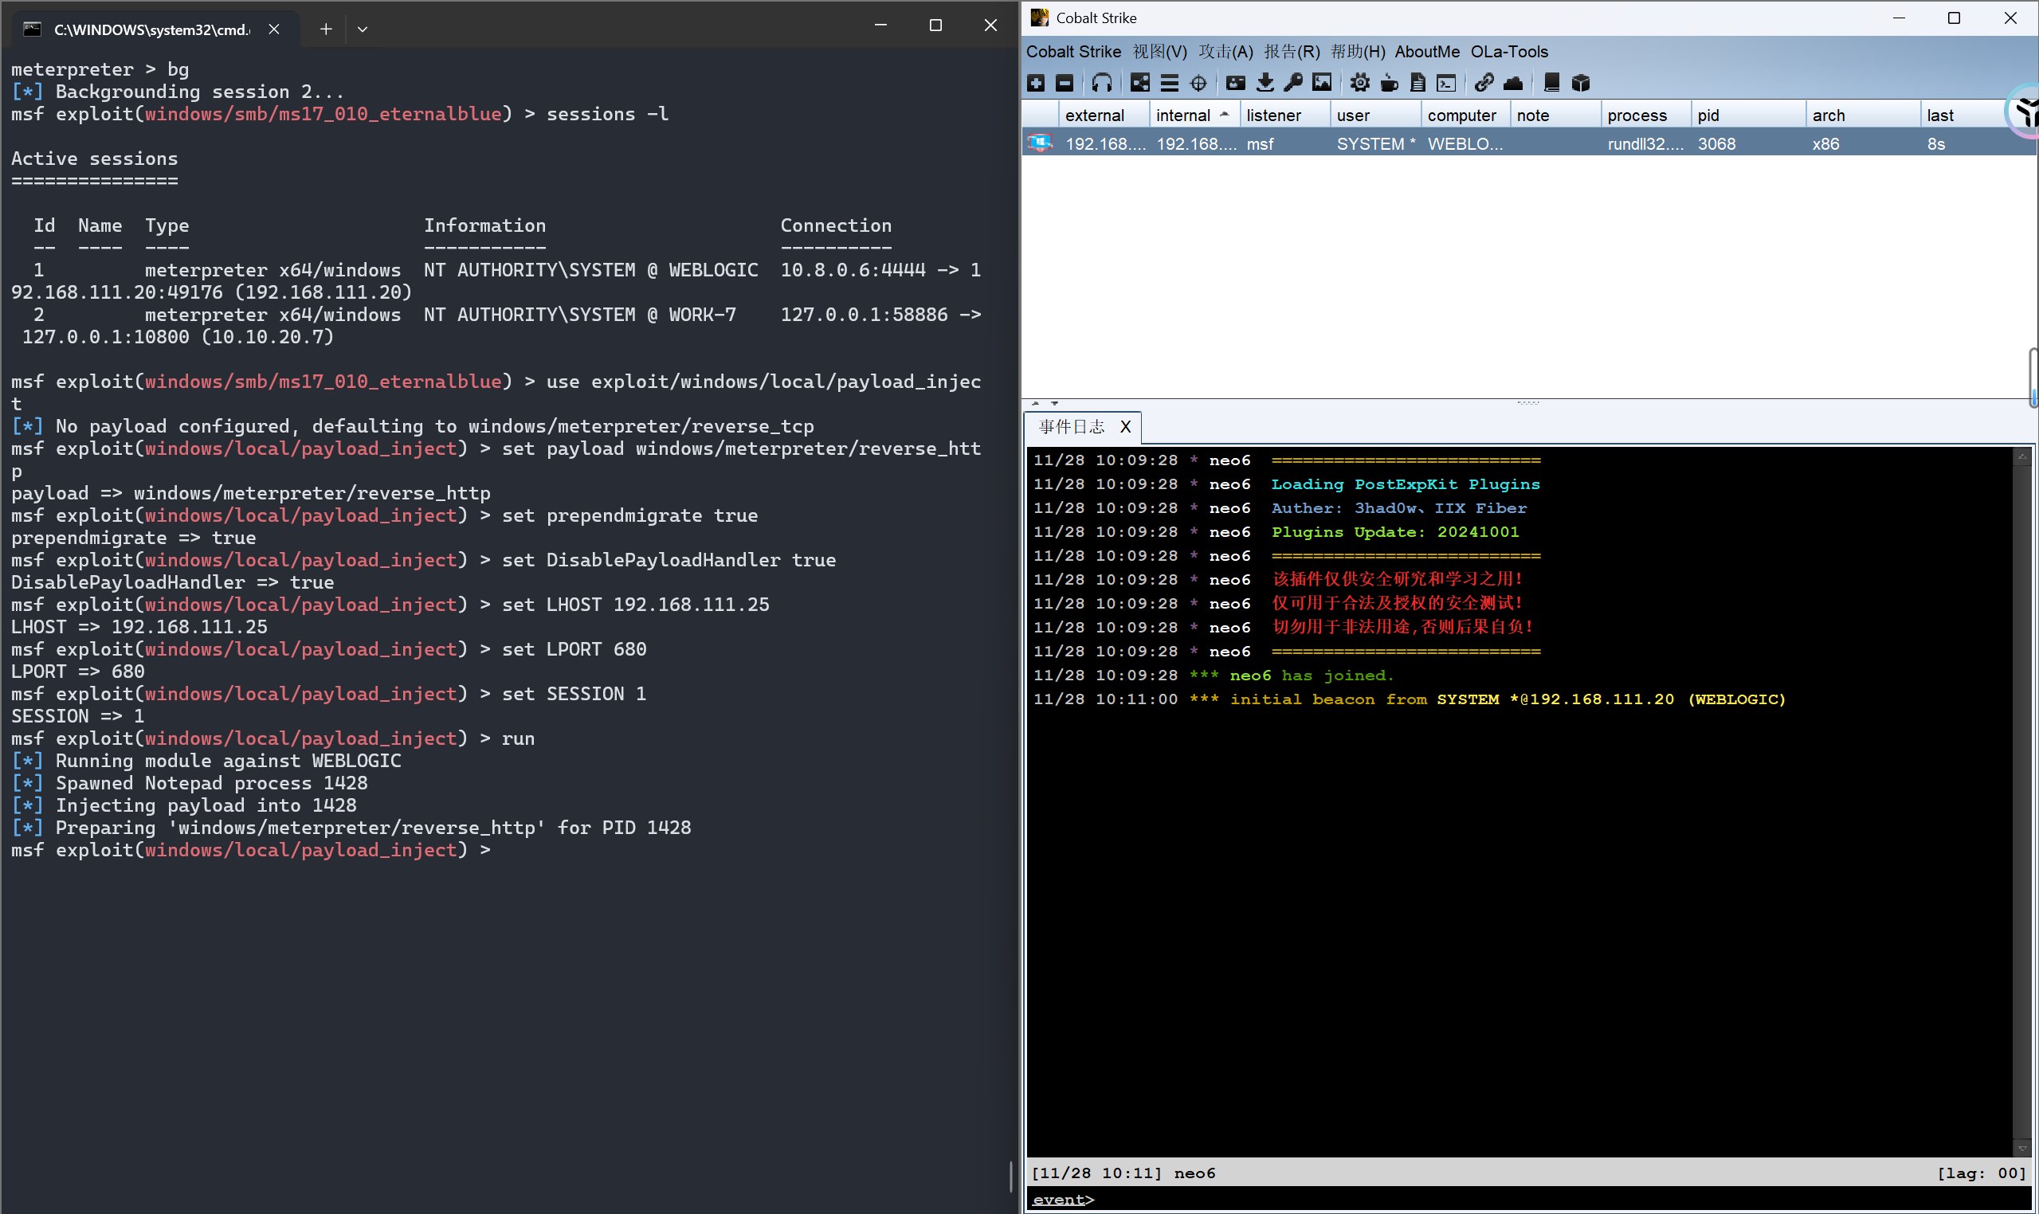Click the targets crosshair icon
The height and width of the screenshot is (1214, 2039).
pos(1198,83)
